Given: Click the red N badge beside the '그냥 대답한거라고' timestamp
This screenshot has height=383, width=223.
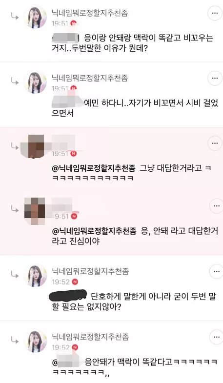Looking at the screenshot, I should [74, 154].
